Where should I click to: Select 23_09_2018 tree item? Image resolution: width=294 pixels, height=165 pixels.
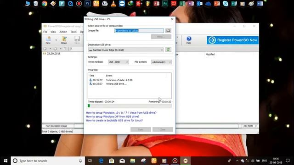(x=53, y=54)
